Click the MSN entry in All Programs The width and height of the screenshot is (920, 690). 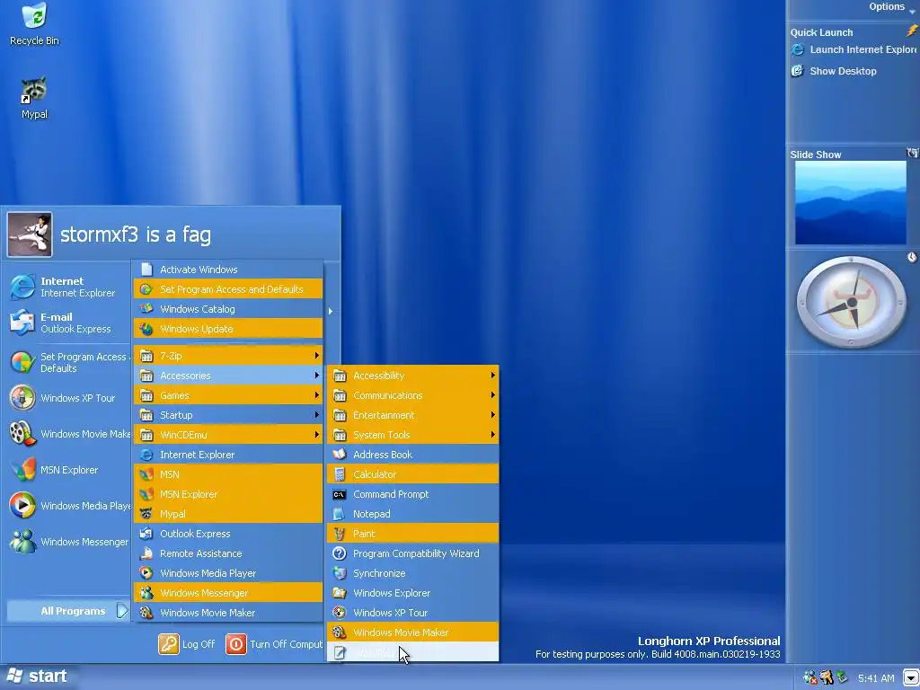228,474
